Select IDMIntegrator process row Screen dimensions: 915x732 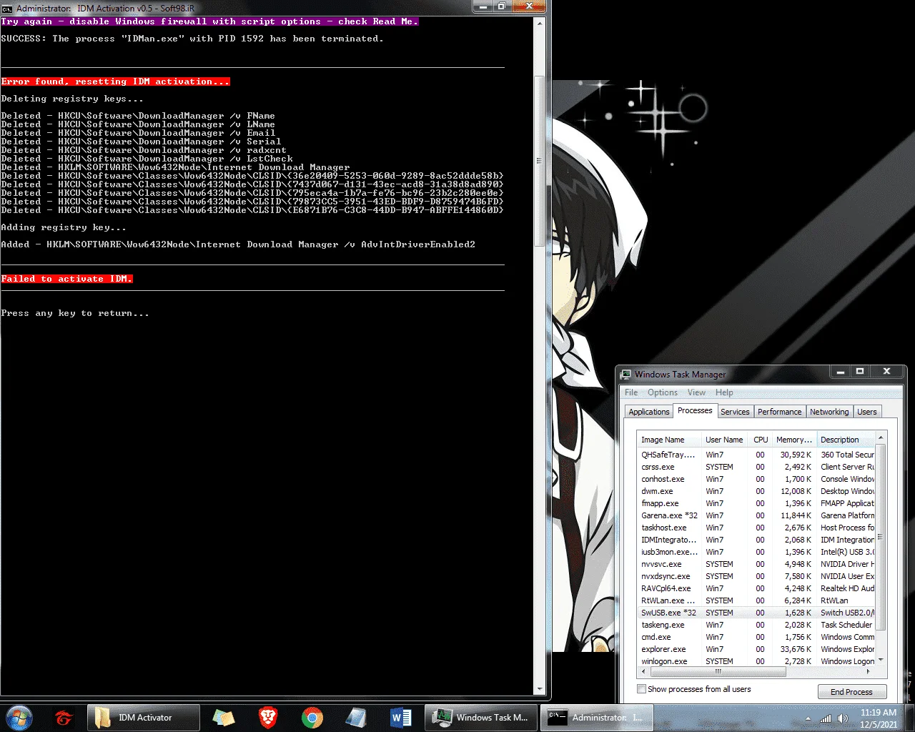tap(756, 540)
